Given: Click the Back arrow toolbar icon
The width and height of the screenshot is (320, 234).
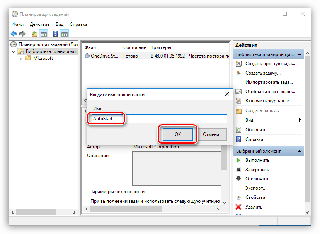Looking at the screenshot, I should tap(14, 34).
